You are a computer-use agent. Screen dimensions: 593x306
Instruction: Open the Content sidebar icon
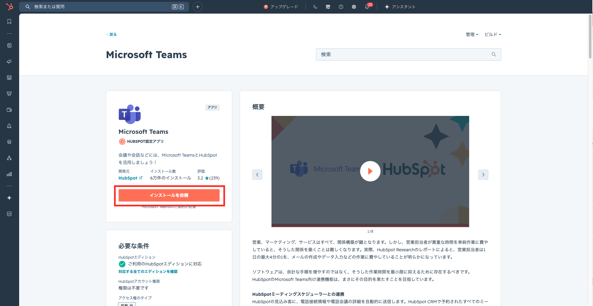coord(9,78)
